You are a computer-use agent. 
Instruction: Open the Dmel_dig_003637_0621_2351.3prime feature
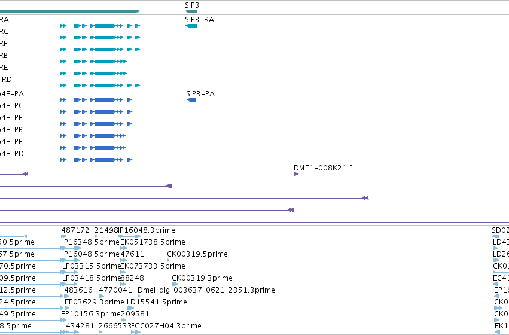click(206, 290)
